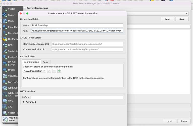Click the sidebar scroll-up arrow
This screenshot has width=193, height=126.
(x=24, y=7)
